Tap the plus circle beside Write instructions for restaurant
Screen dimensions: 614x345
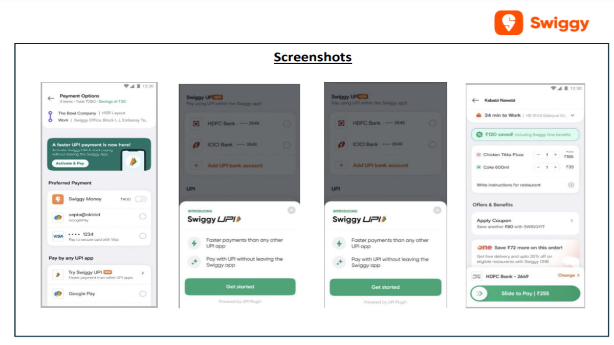pos(571,185)
